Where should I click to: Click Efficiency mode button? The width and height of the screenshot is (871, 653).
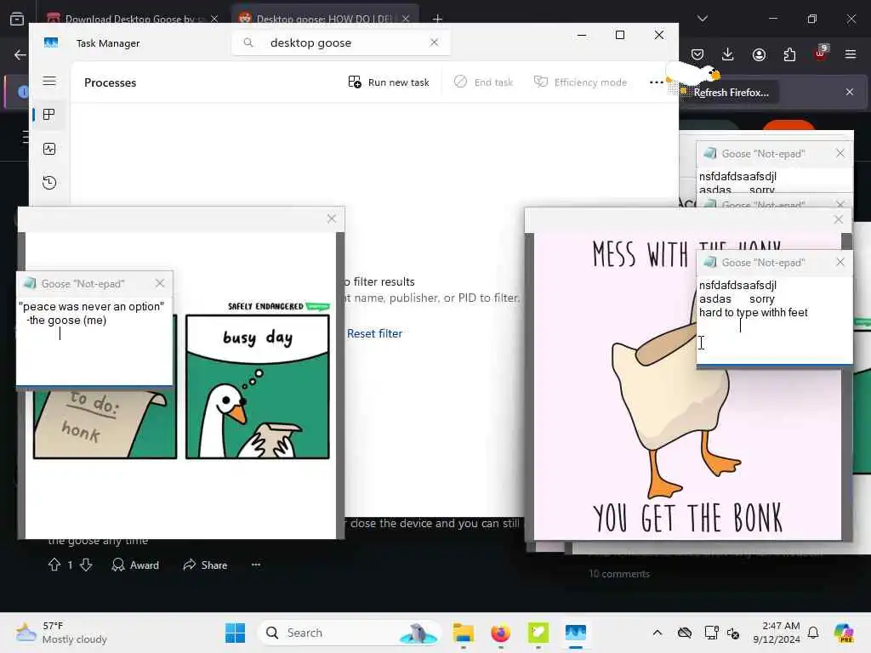pos(580,82)
